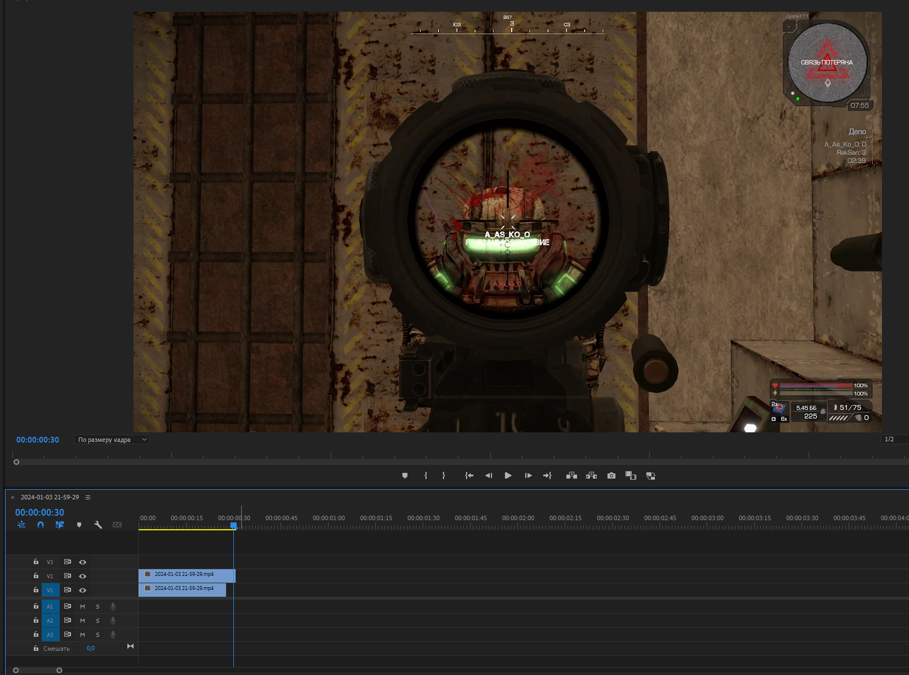Toggle lock on track V1

tap(36, 590)
